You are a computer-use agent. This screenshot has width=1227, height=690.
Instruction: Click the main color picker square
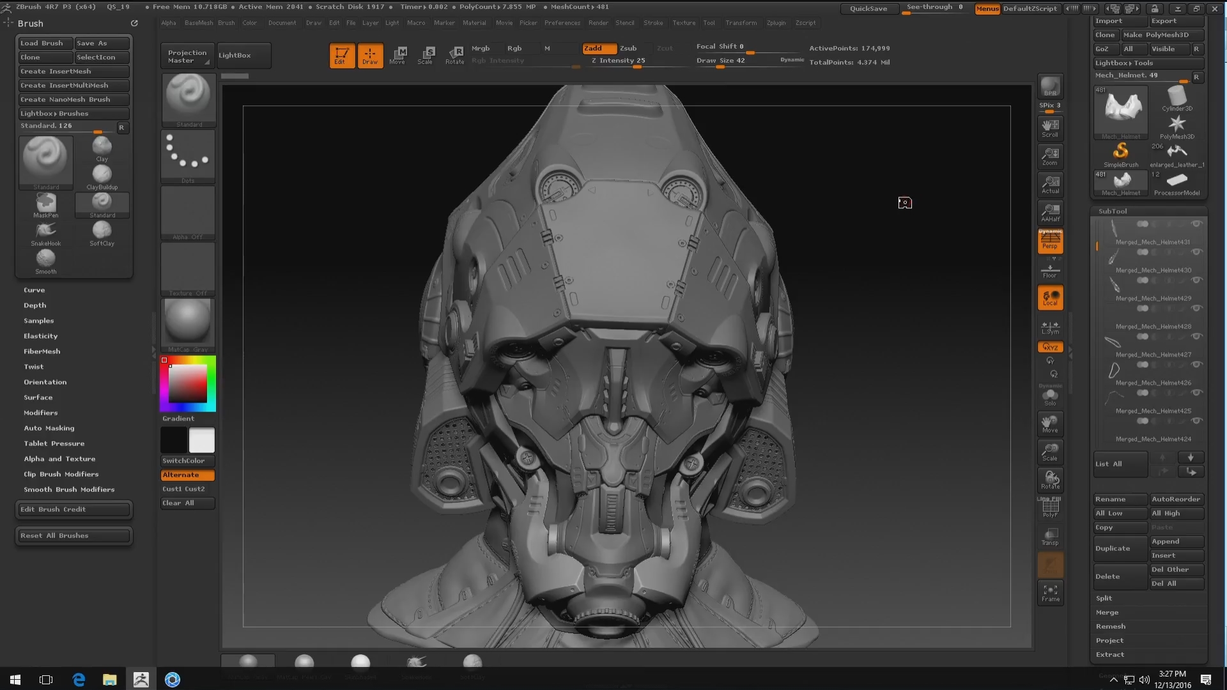187,383
